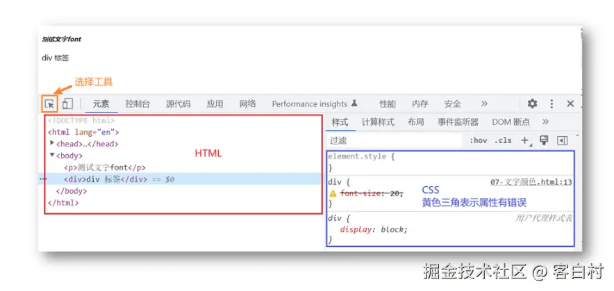Select the 事件监听器 sub-tab

click(458, 122)
